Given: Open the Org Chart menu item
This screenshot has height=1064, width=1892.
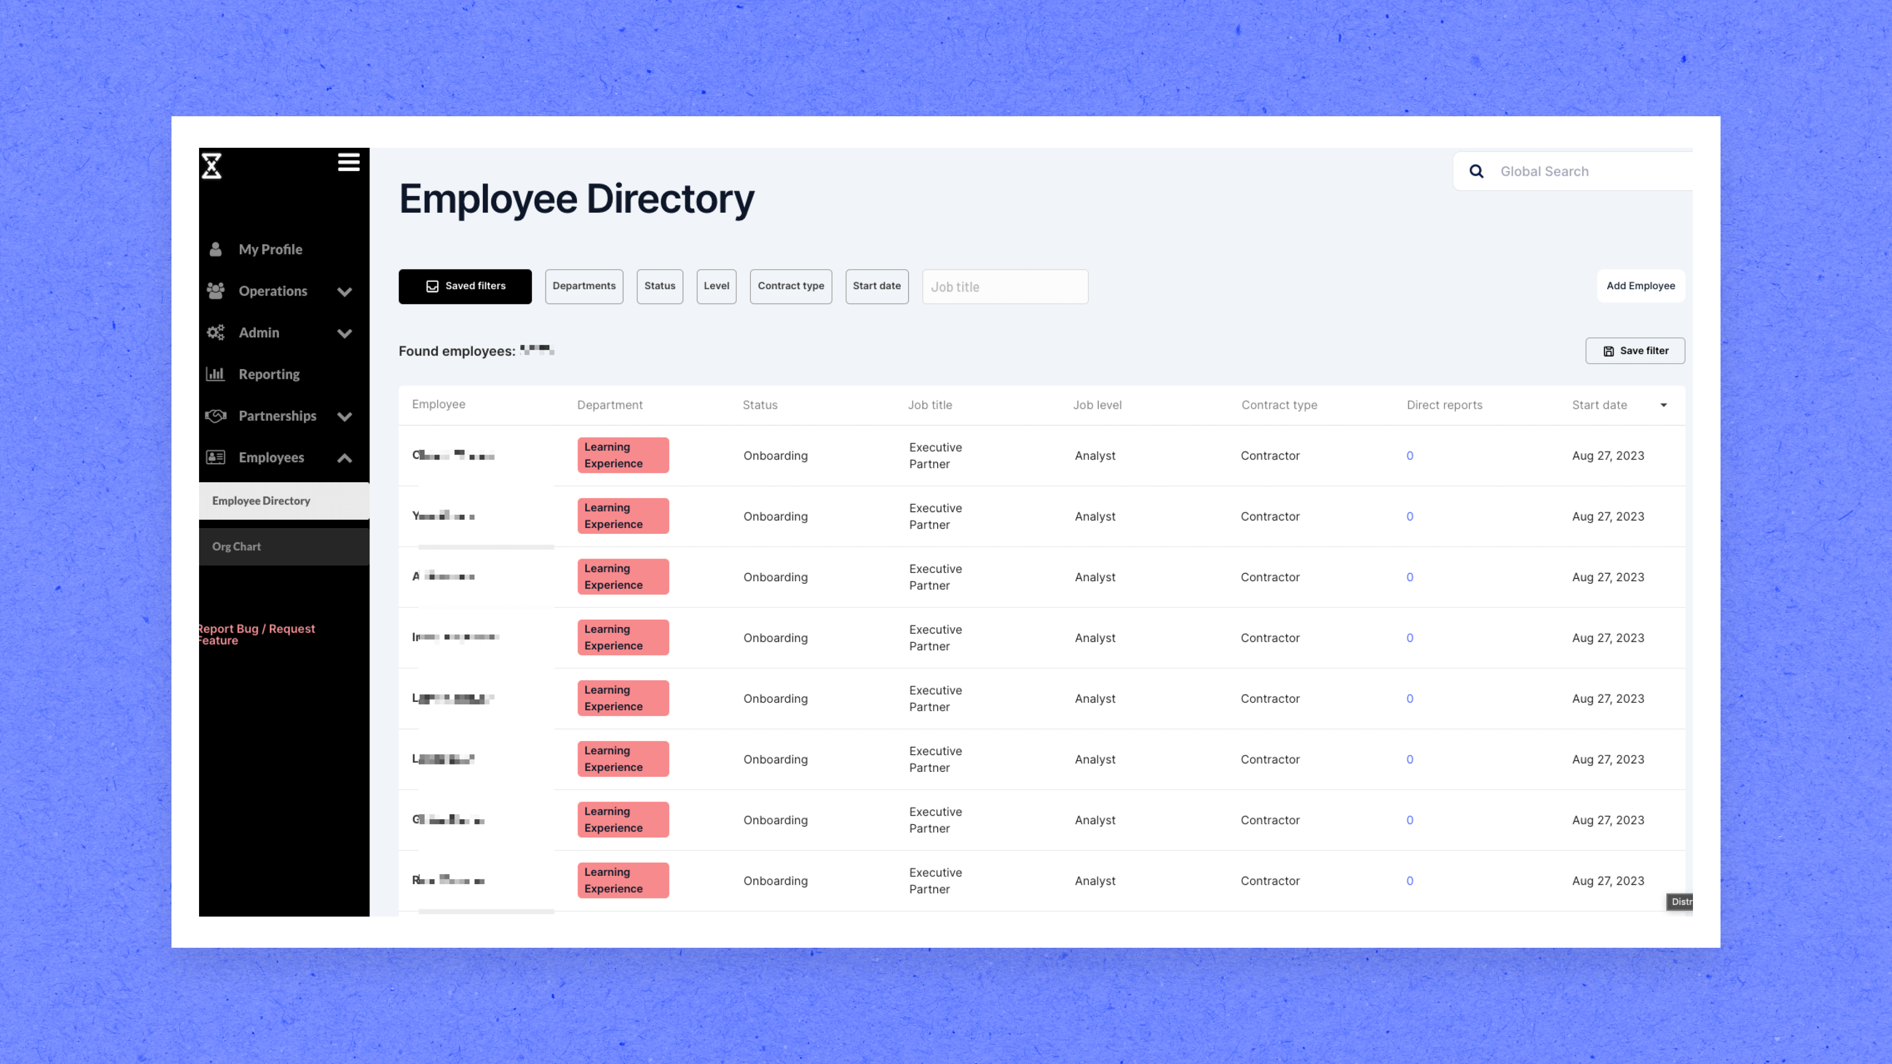Looking at the screenshot, I should [236, 547].
